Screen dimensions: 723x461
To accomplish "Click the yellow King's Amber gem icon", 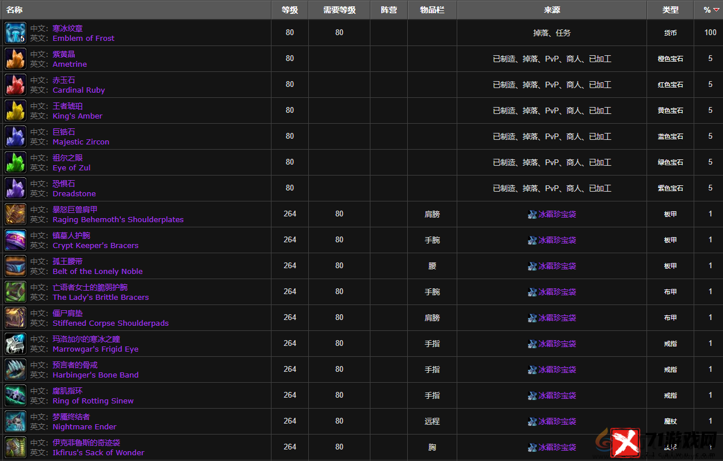I will (x=16, y=111).
